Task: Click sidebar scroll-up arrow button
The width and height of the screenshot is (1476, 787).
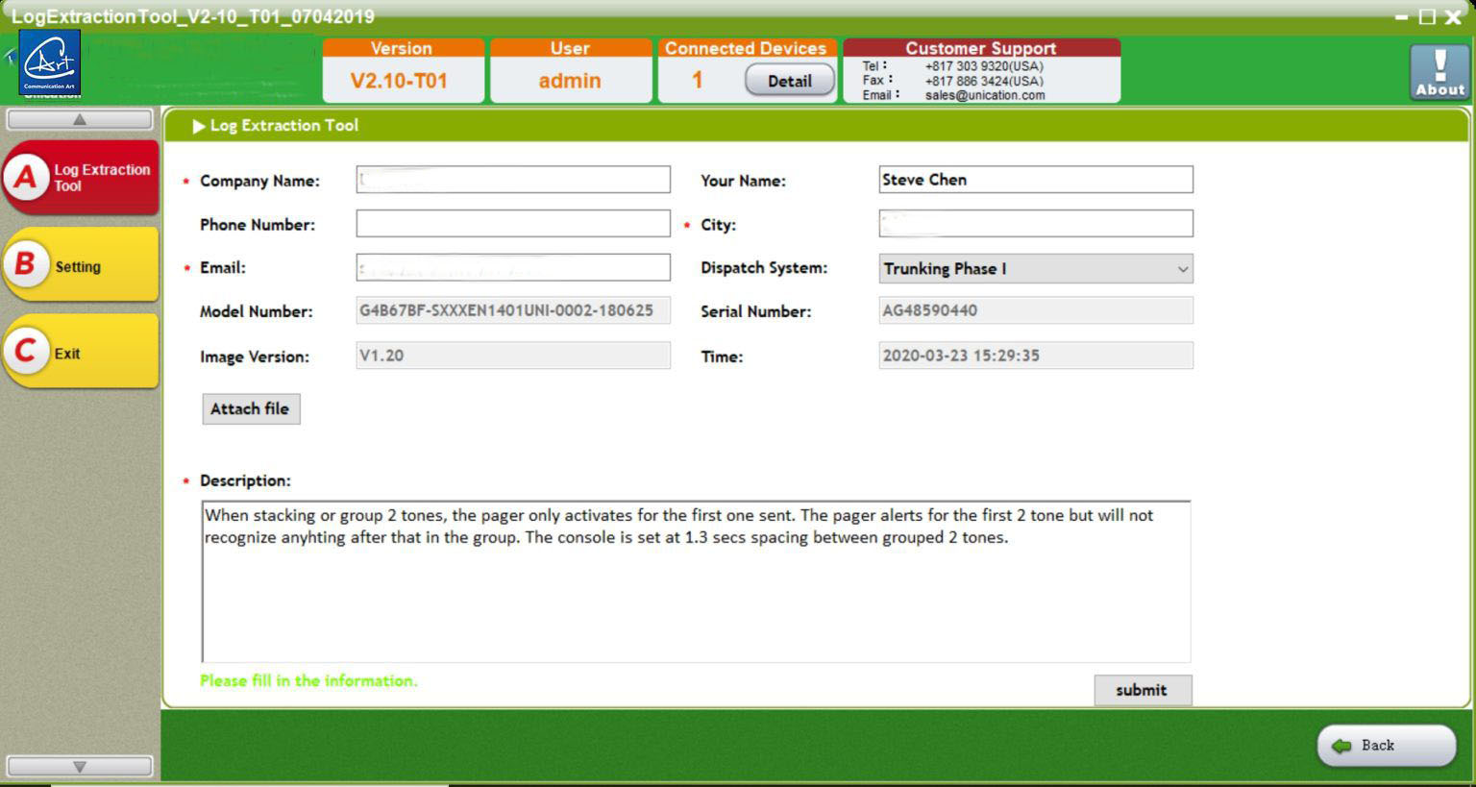Action: pos(80,119)
